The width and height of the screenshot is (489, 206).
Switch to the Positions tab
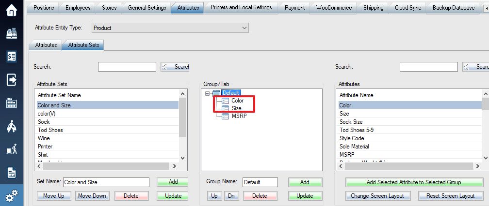[x=43, y=7]
